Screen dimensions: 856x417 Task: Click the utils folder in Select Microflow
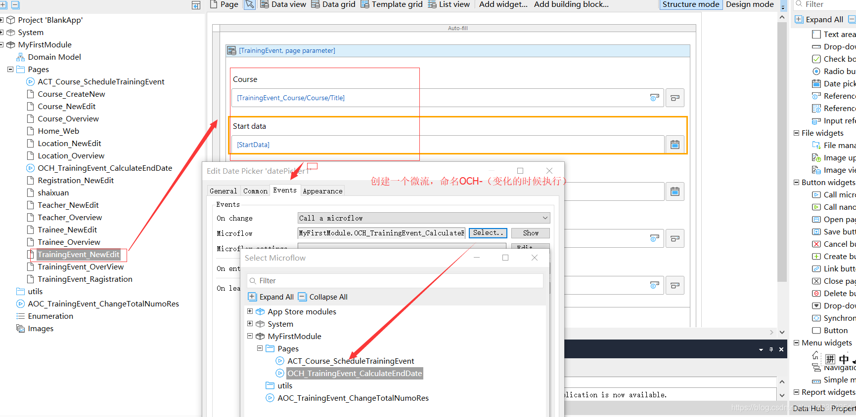point(285,386)
